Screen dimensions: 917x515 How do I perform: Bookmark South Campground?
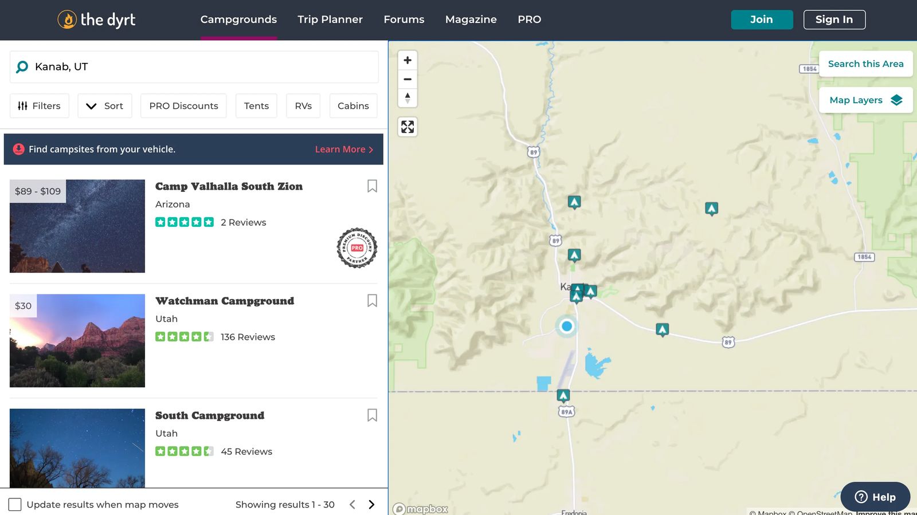(372, 415)
